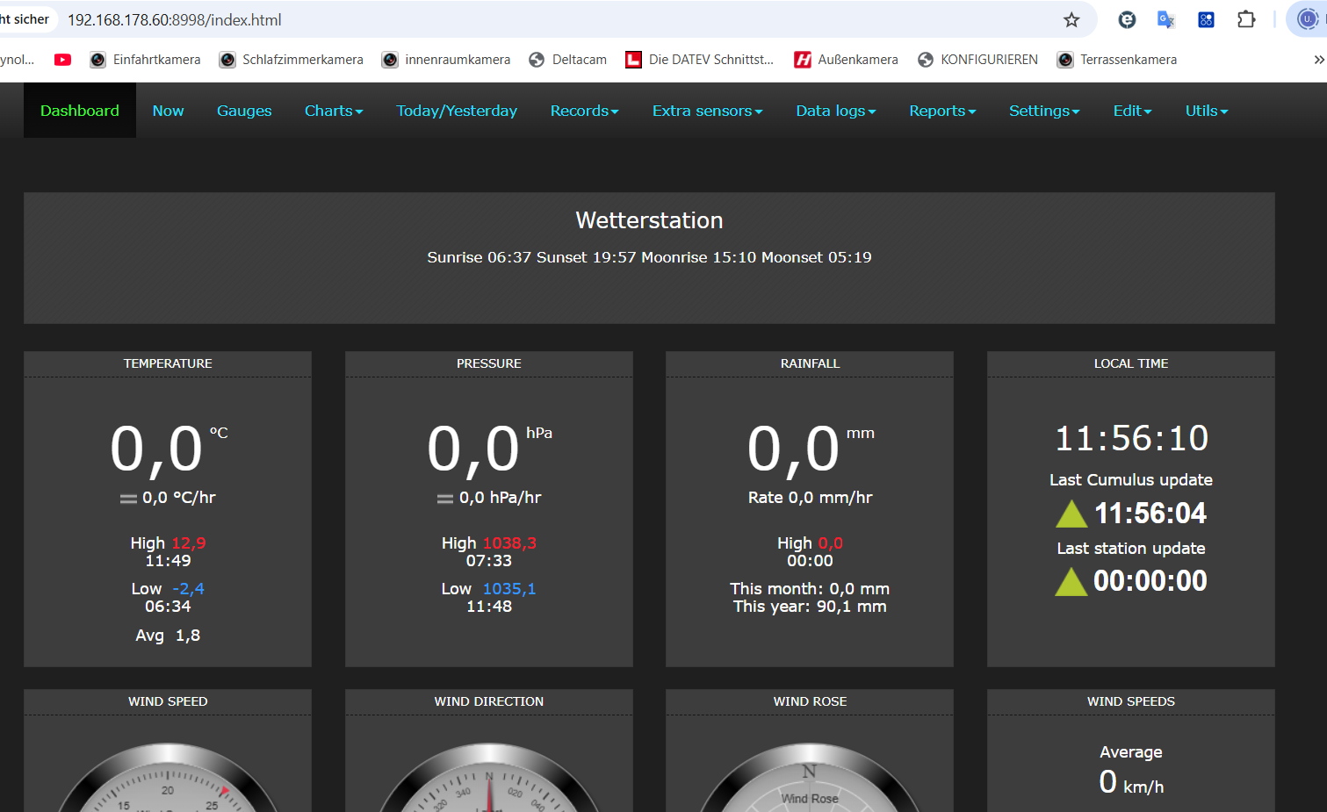This screenshot has height=812, width=1327.
Task: Show more bookmarks with the chevron
Action: pos(1318,60)
